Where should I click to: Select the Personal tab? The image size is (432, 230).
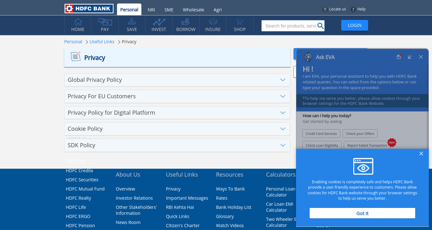tap(129, 9)
